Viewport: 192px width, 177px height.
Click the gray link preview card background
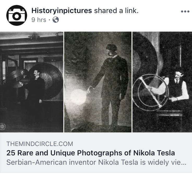click(96, 152)
